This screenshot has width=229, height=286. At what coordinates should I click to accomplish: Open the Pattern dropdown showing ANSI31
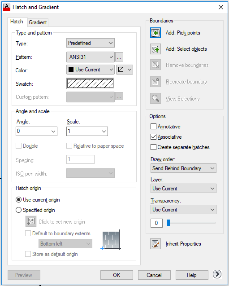click(90, 57)
